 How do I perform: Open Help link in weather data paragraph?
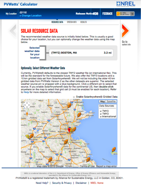pyautogui.click(x=26, y=92)
